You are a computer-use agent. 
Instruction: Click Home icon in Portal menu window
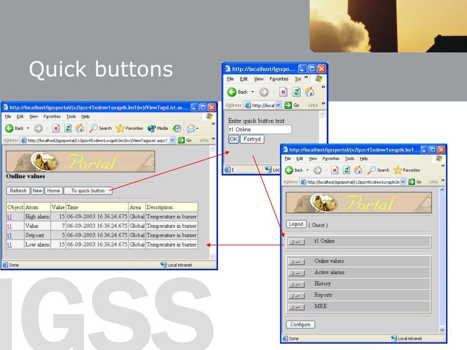358,170
